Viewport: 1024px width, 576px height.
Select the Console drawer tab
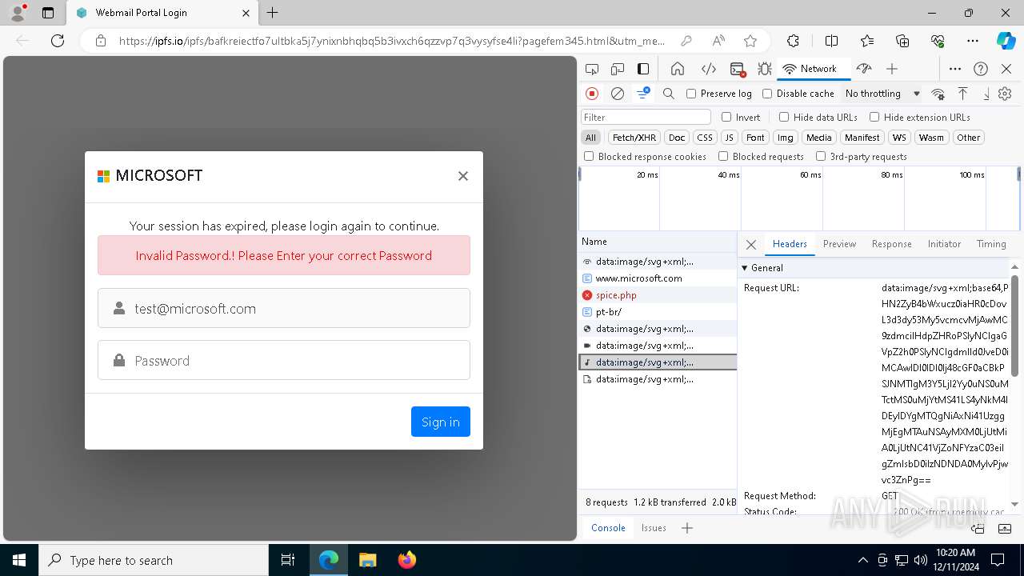(608, 528)
